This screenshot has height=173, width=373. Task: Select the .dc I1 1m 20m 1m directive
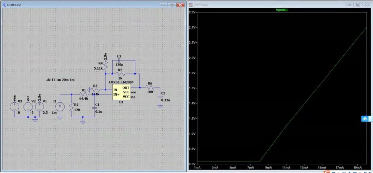(60, 80)
